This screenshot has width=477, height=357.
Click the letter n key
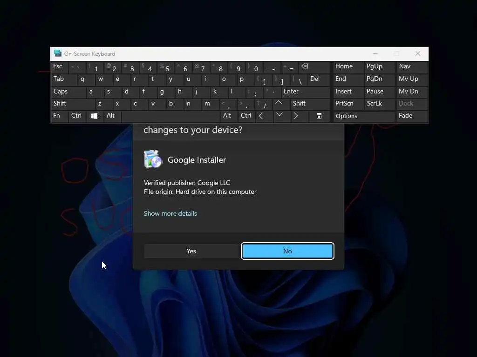192,104
